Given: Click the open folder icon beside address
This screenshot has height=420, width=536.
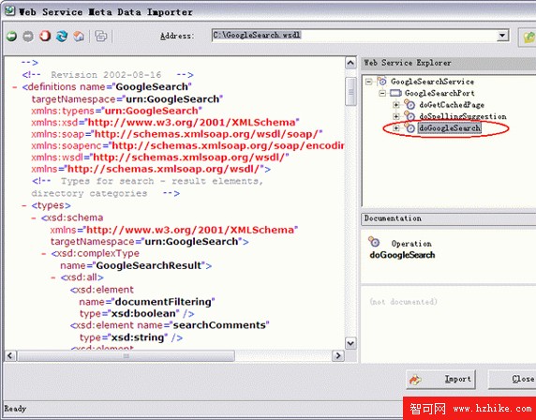Looking at the screenshot, I should 529,37.
